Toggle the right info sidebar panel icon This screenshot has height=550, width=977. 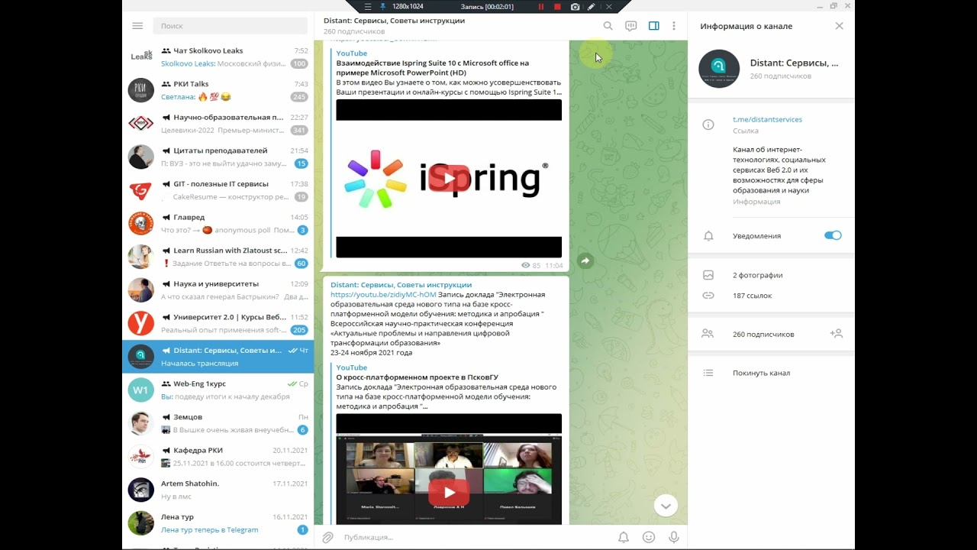pyautogui.click(x=653, y=25)
